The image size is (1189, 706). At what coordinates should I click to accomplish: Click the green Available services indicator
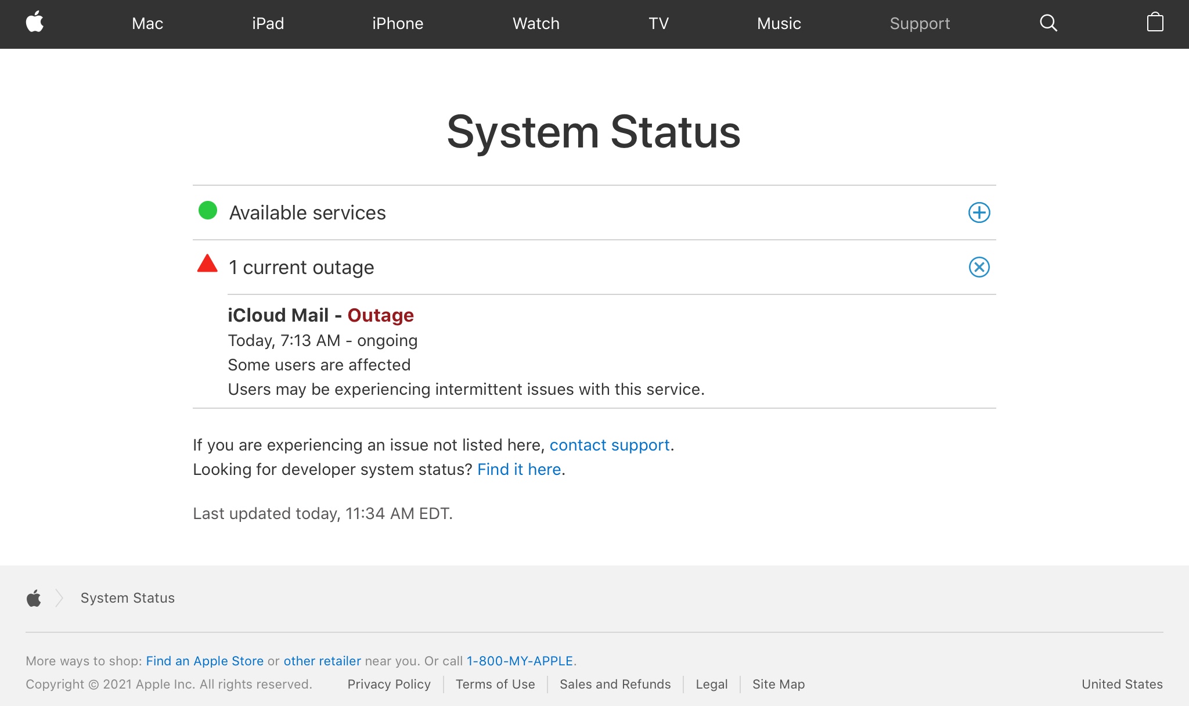pyautogui.click(x=208, y=210)
